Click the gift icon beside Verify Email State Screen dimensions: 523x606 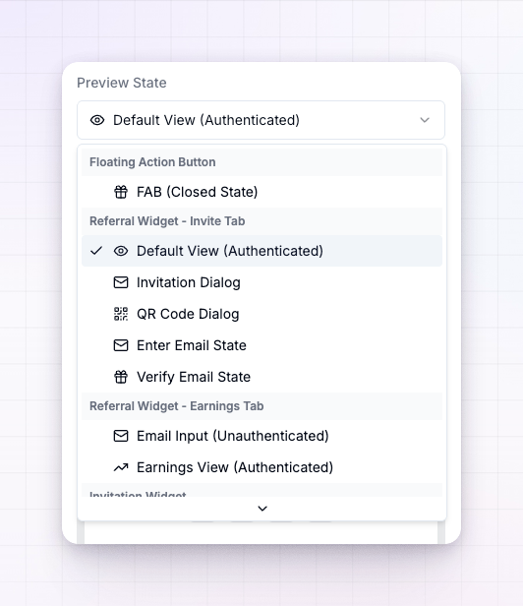tap(121, 377)
